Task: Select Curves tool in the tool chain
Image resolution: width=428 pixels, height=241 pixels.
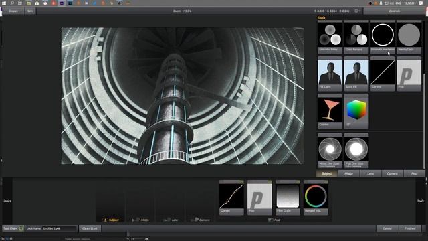Action: click(231, 198)
